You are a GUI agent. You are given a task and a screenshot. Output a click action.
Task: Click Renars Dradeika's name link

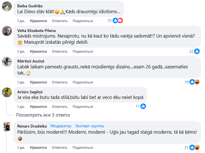click(32, 126)
